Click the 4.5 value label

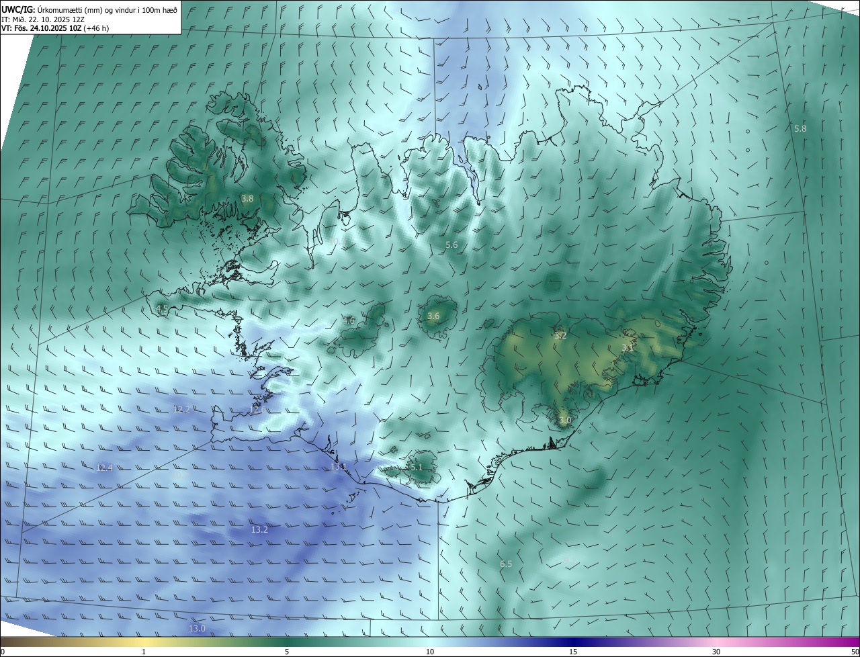point(162,308)
